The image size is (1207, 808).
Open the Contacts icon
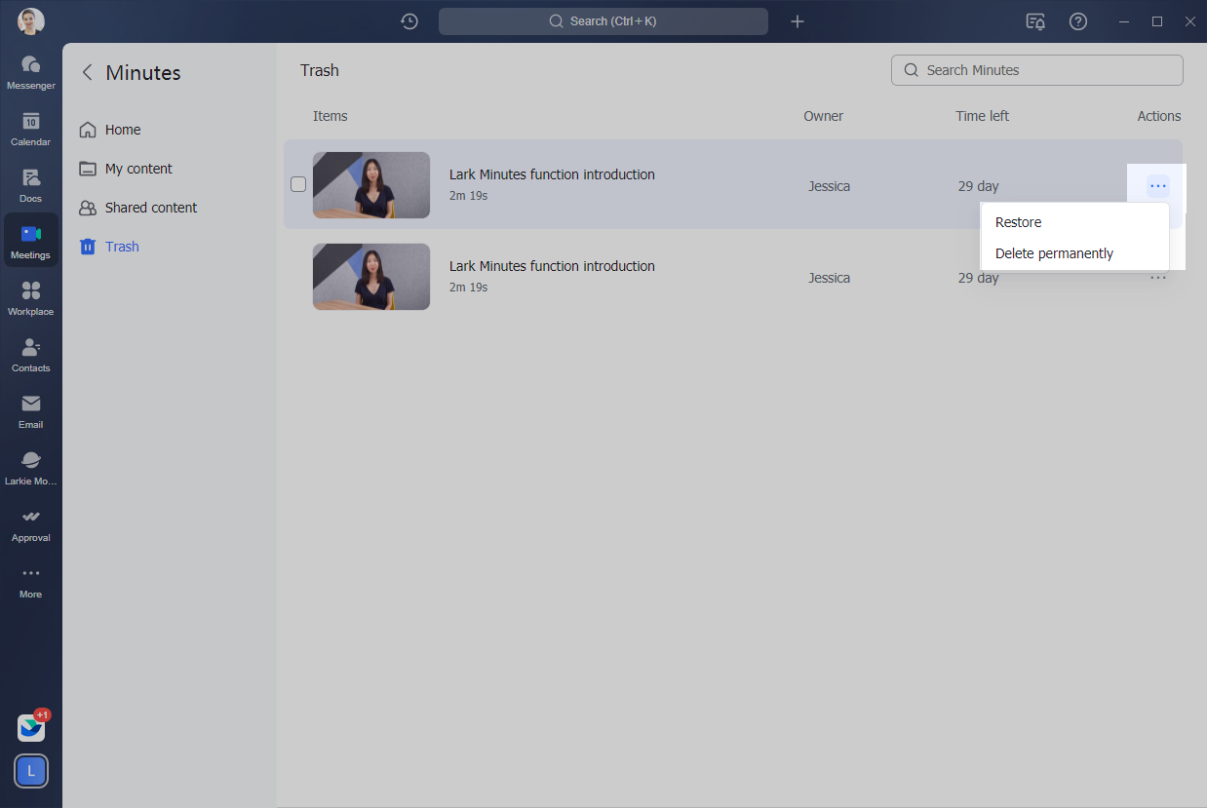coord(30,354)
